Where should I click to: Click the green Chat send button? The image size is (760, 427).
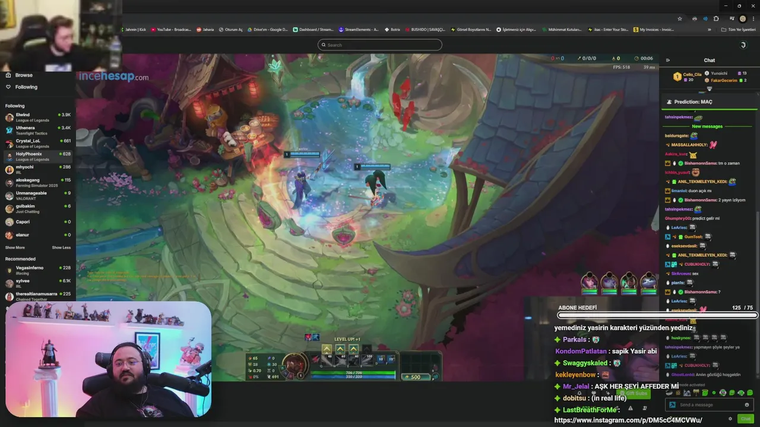point(746,419)
